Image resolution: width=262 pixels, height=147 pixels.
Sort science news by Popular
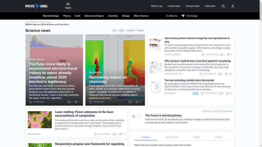point(140,30)
